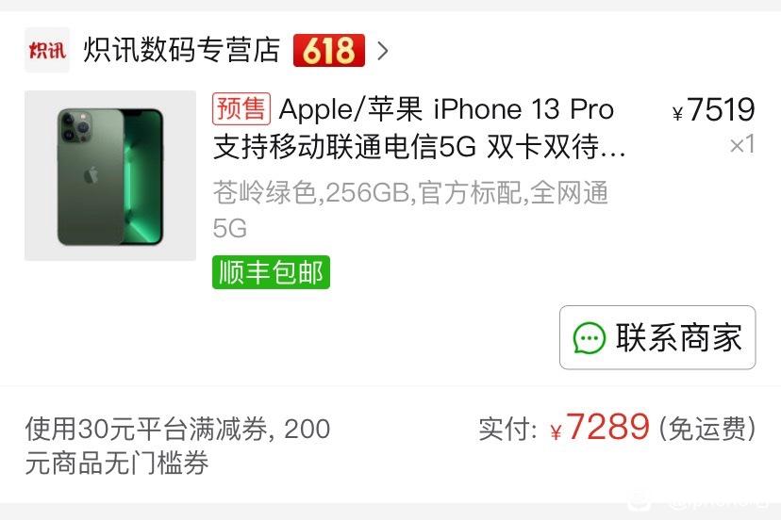Tap the 实付 label
This screenshot has width=781, height=520.
tap(508, 429)
